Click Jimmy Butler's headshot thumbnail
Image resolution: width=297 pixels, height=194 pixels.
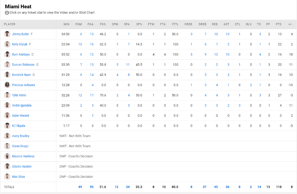pyautogui.click(x=7, y=34)
